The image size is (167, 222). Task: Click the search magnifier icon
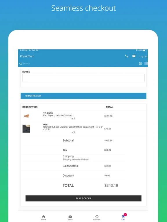click(21, 64)
